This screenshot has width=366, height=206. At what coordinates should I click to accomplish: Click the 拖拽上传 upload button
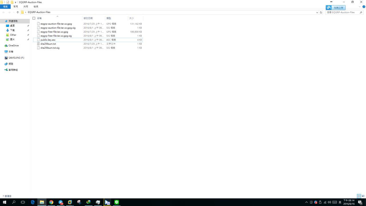tap(336, 8)
